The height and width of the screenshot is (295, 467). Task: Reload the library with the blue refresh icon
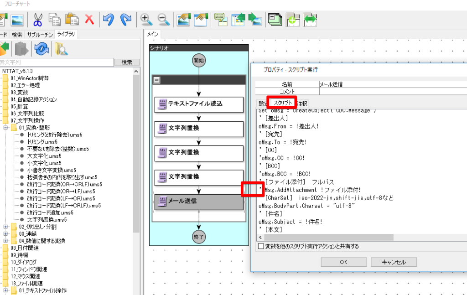coord(42,49)
